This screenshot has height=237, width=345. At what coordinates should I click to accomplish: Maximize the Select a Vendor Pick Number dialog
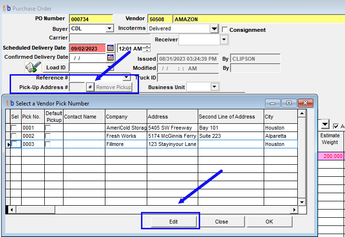289,103
